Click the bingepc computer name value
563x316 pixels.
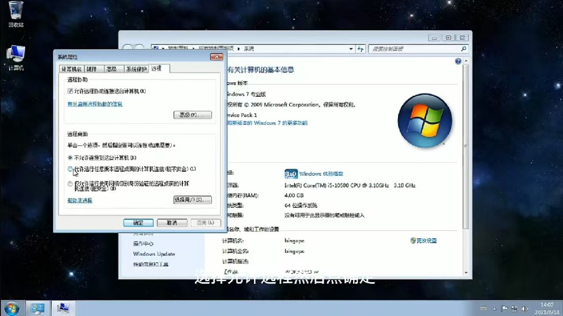(294, 241)
